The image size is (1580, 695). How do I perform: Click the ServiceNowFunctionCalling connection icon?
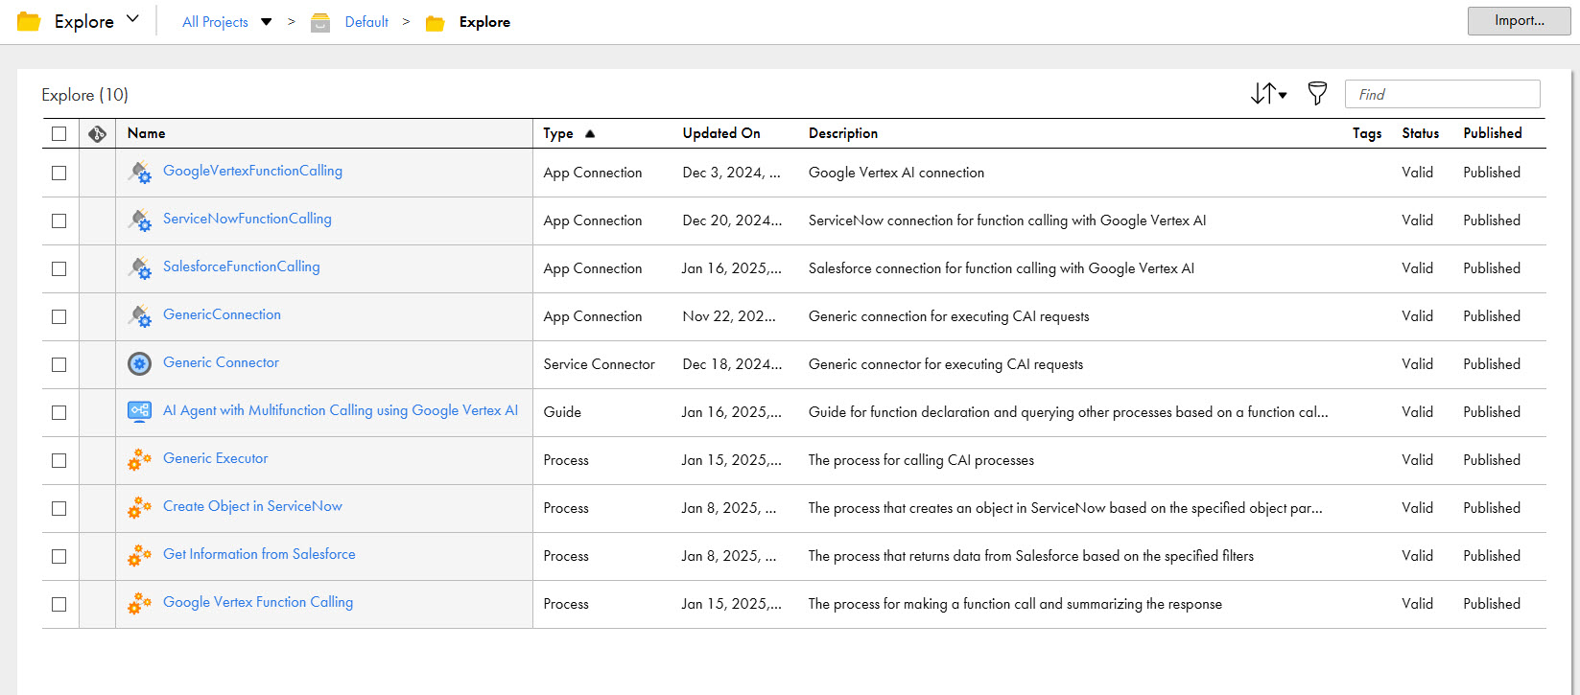(140, 220)
